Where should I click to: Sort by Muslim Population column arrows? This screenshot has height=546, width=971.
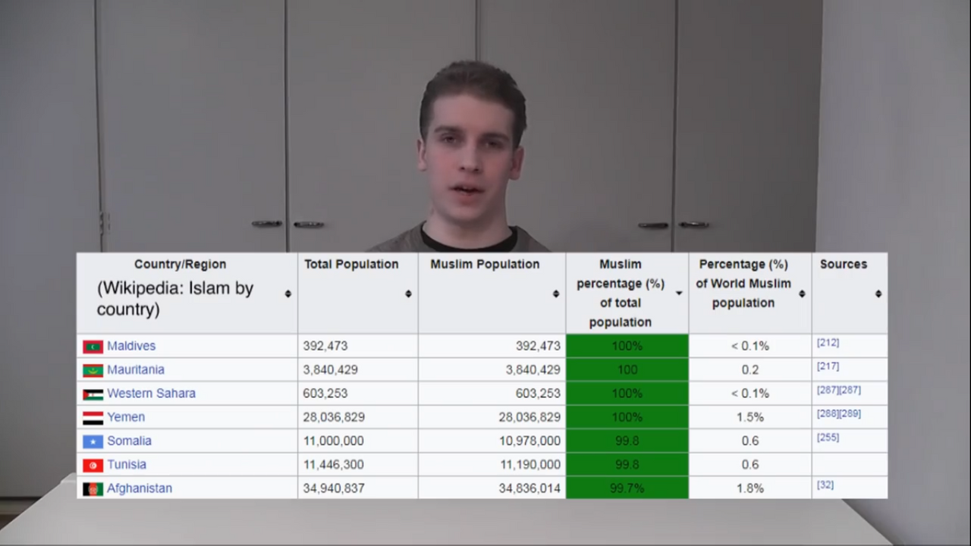coord(555,293)
